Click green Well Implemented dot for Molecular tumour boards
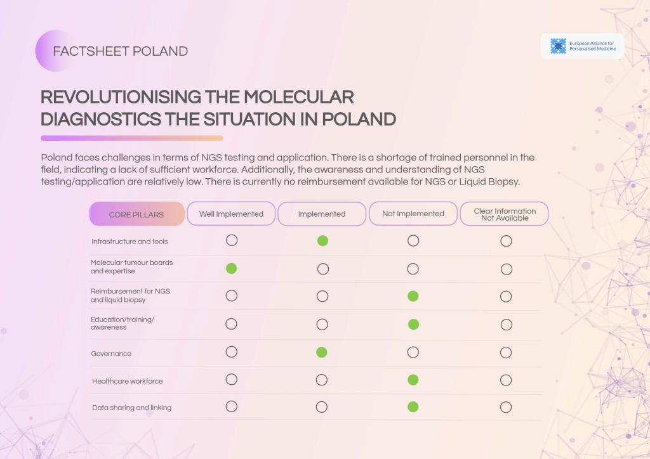The height and width of the screenshot is (459, 650). pyautogui.click(x=232, y=269)
